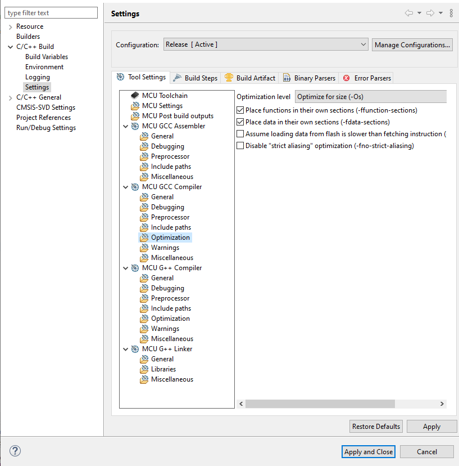Click inside the type filter text field

51,12
